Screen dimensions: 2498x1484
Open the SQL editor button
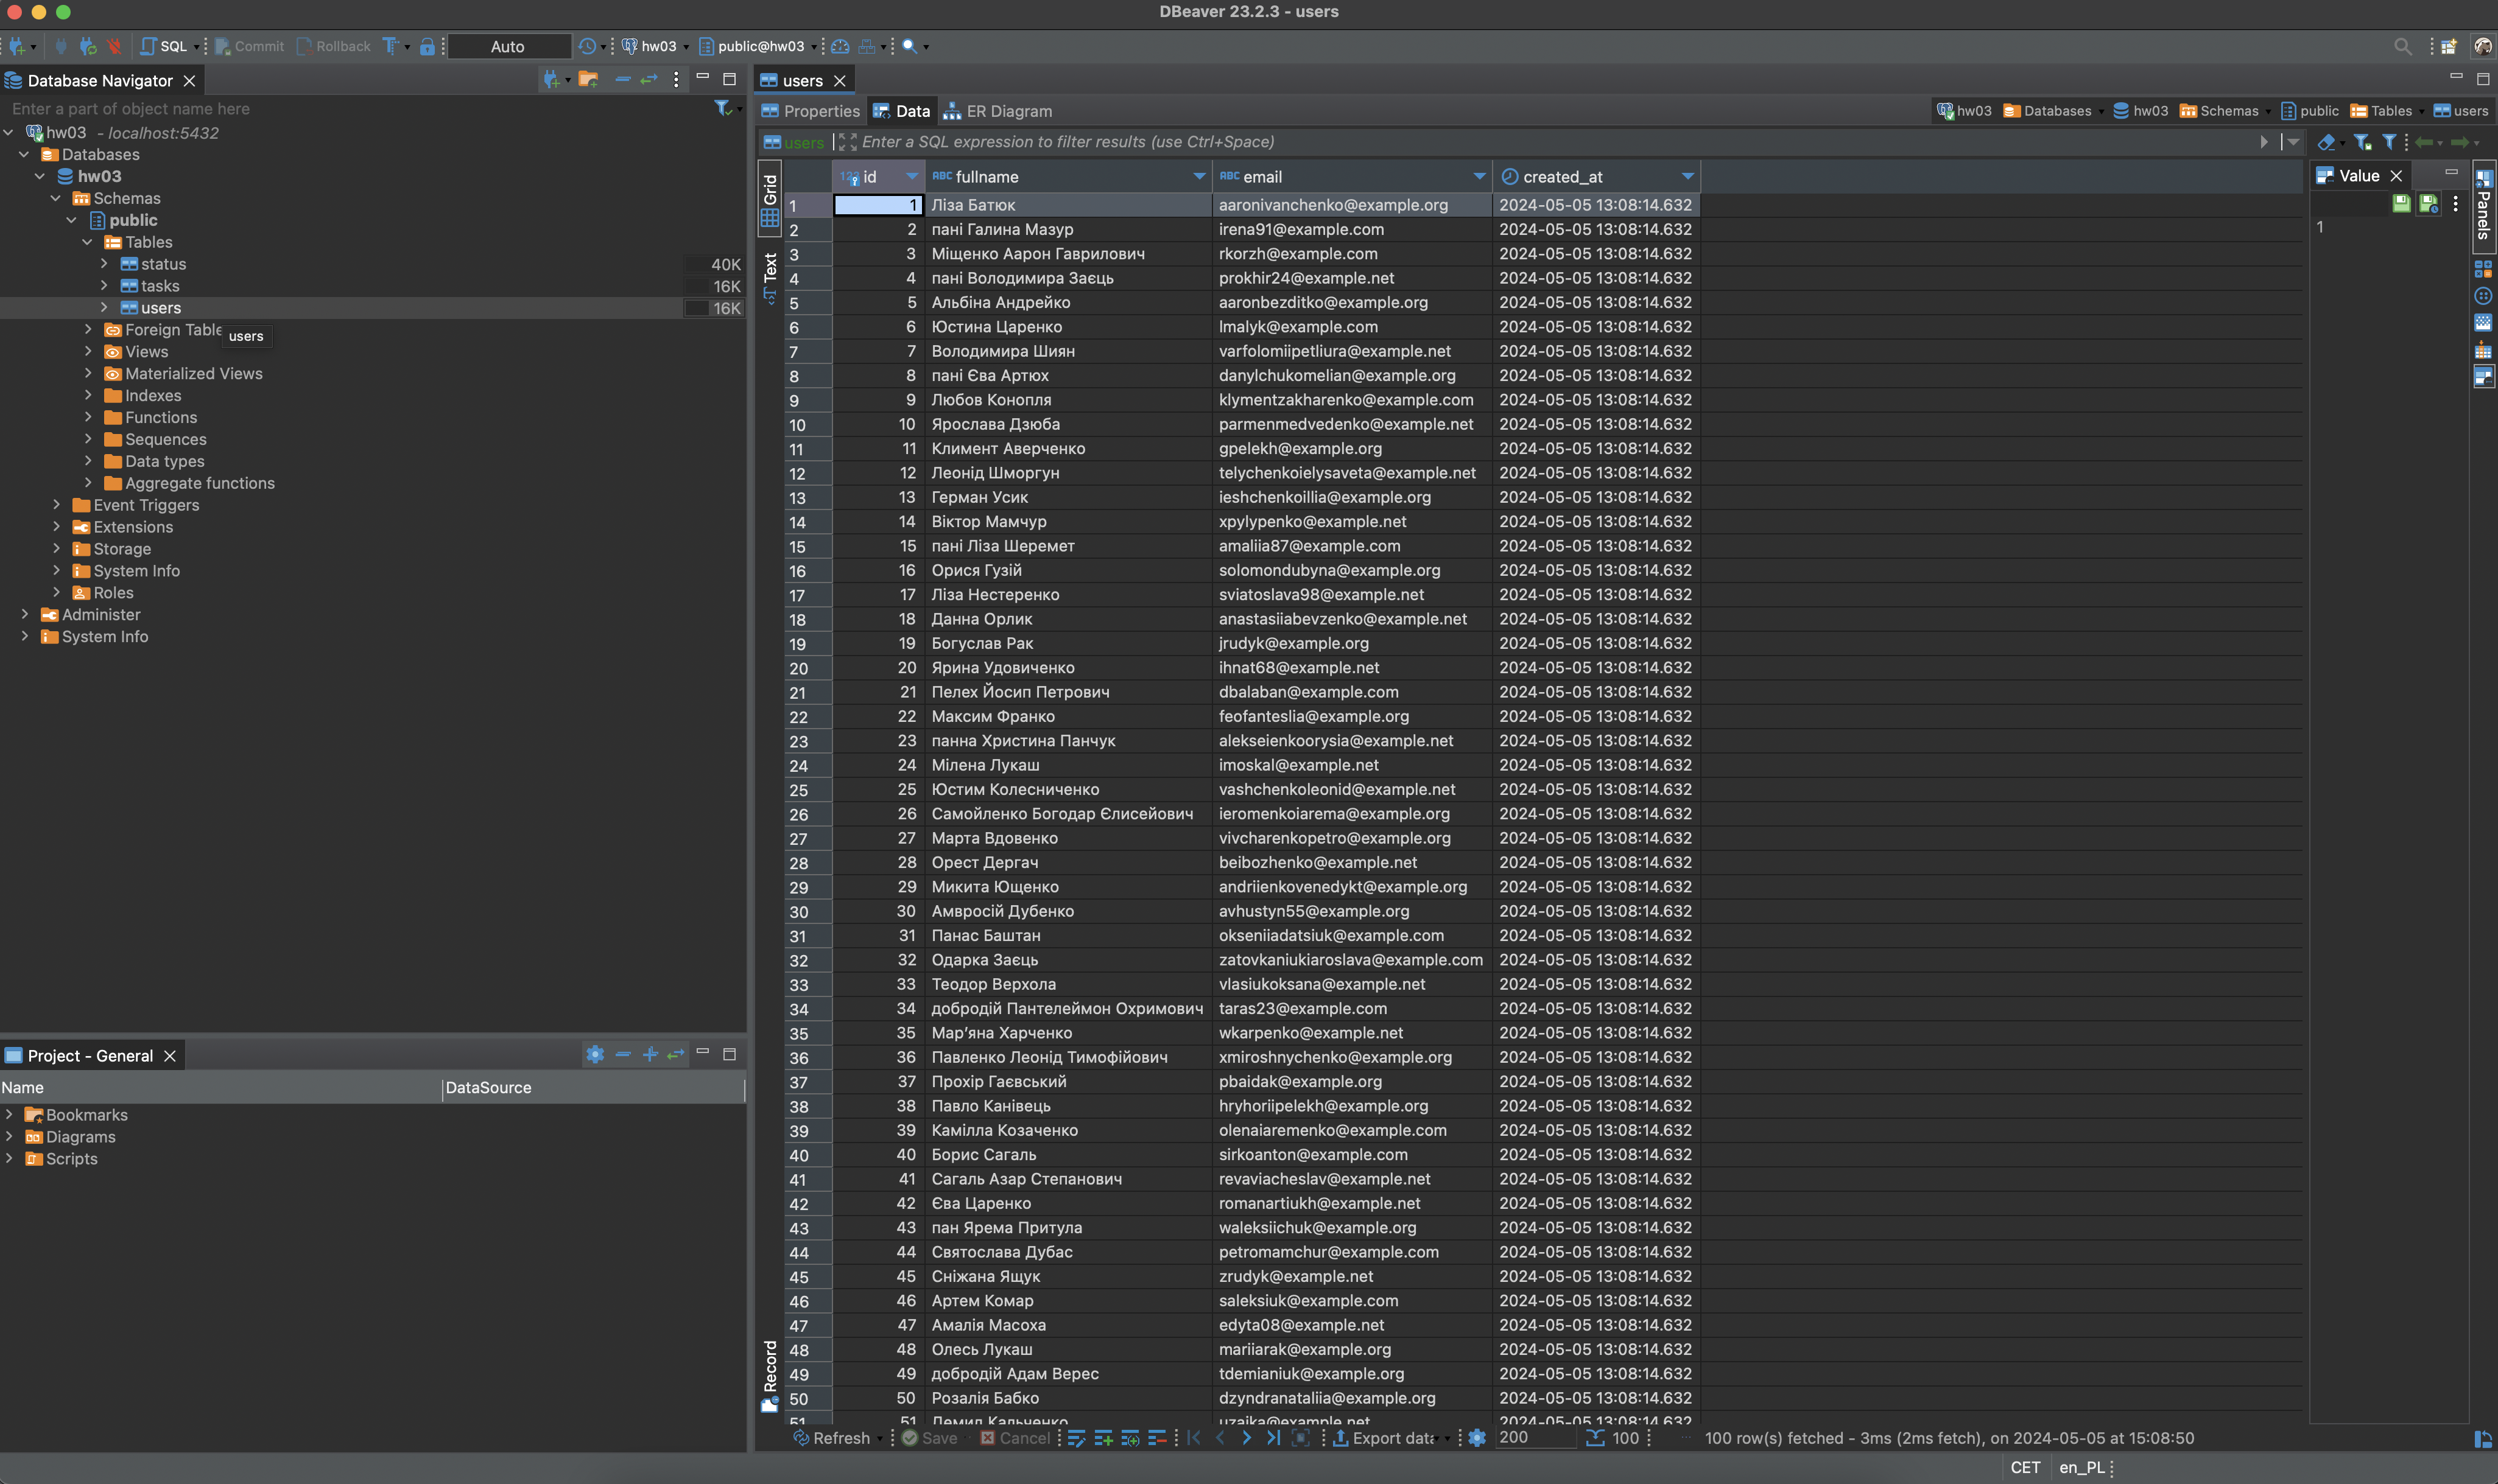[x=165, y=46]
